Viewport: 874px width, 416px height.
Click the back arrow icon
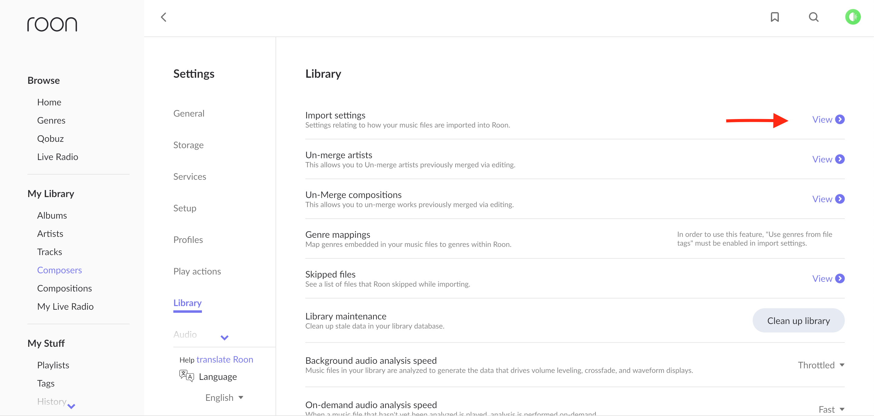(x=164, y=17)
